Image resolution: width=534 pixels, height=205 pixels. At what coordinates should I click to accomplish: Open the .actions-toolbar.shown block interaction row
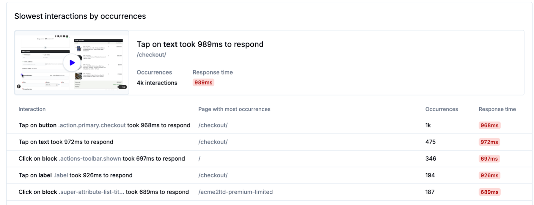(101, 159)
